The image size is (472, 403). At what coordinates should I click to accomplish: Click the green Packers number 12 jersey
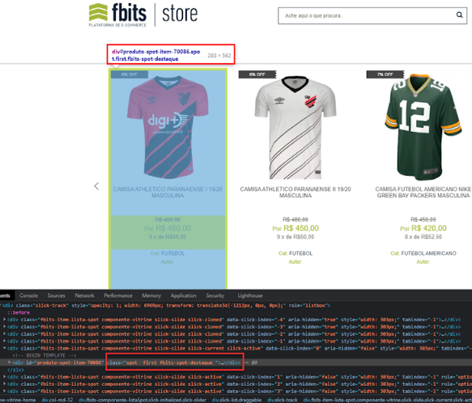423,127
